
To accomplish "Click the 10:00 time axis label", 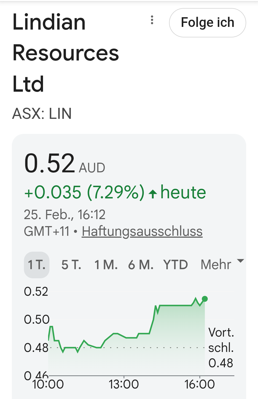I will 48,384.
